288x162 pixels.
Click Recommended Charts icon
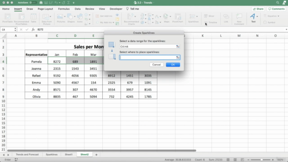pyautogui.click(x=131, y=19)
